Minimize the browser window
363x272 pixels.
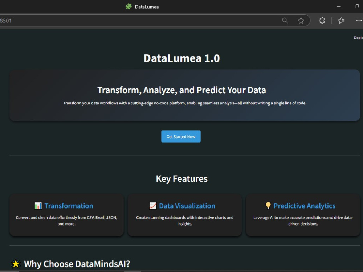click(x=339, y=6)
